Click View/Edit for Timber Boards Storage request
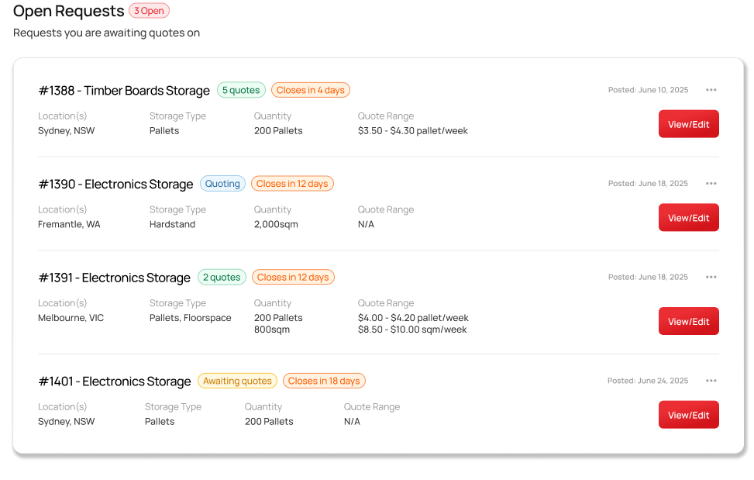754x480 pixels. pyautogui.click(x=688, y=124)
